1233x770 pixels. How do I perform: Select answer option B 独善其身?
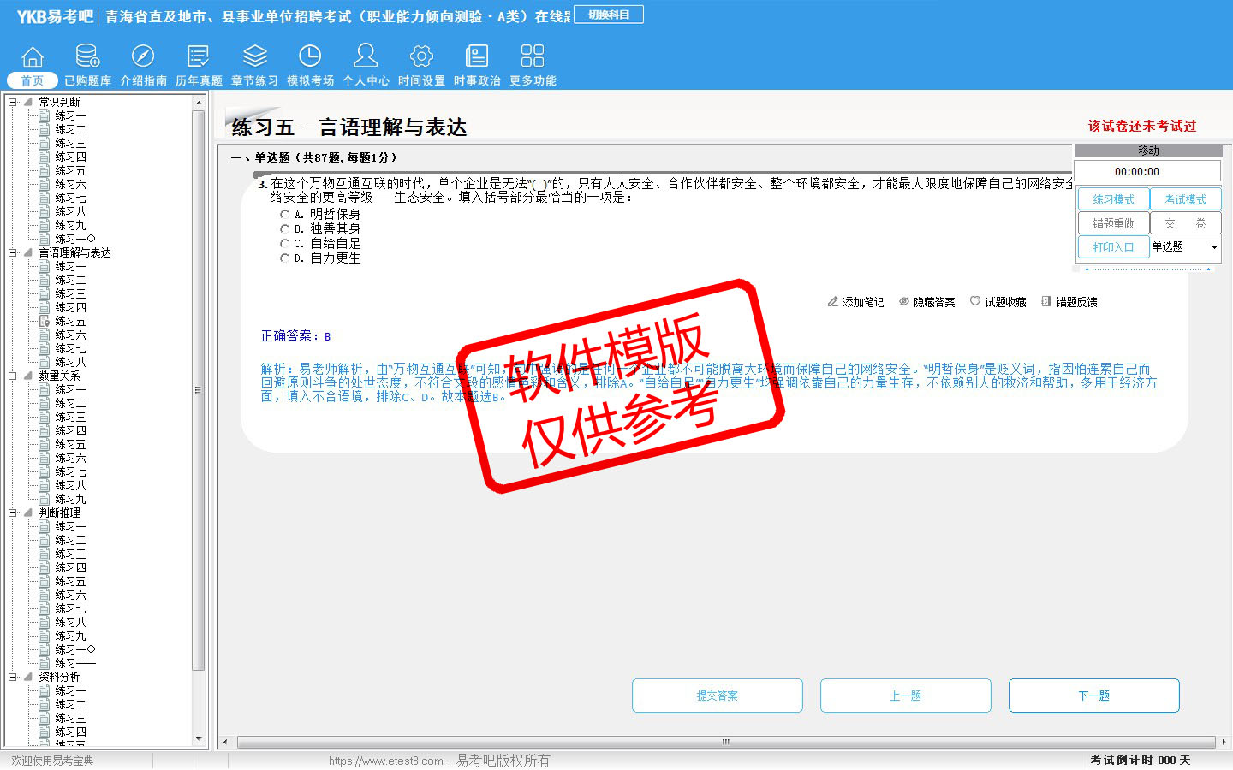click(x=285, y=229)
